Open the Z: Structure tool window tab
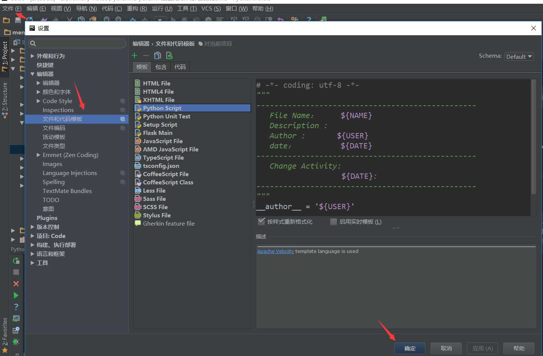Screen dimensions: 543x356 click(5, 100)
